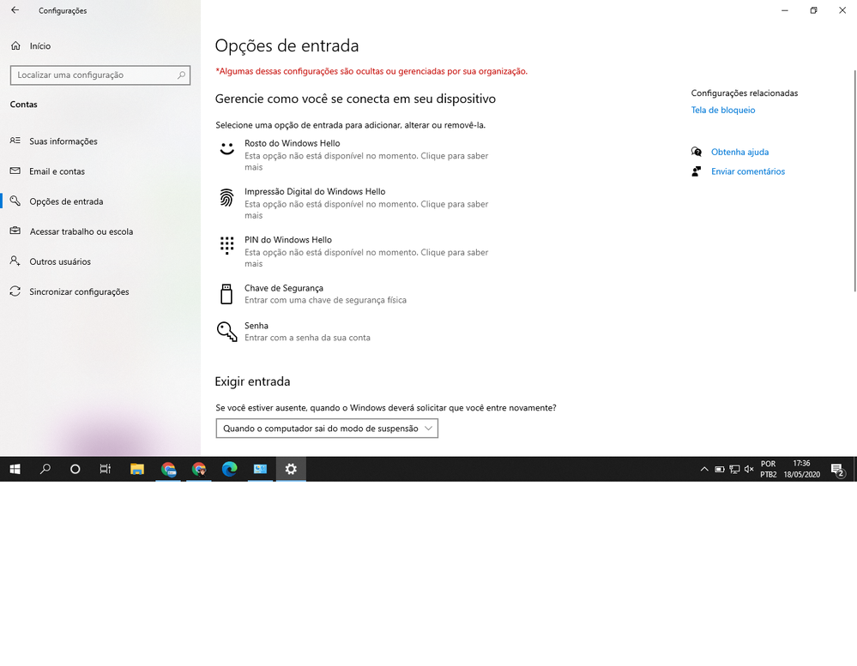This screenshot has width=857, height=666.
Task: Click the battery icon in system tray
Action: point(720,469)
